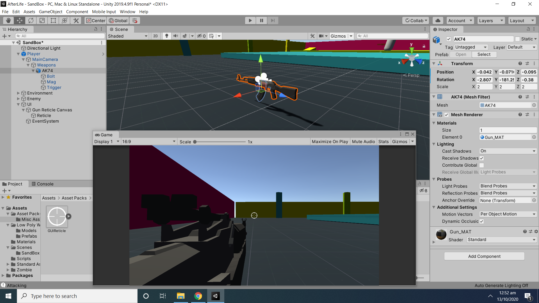Toggle scene lighting in the Scene view

pos(167,36)
